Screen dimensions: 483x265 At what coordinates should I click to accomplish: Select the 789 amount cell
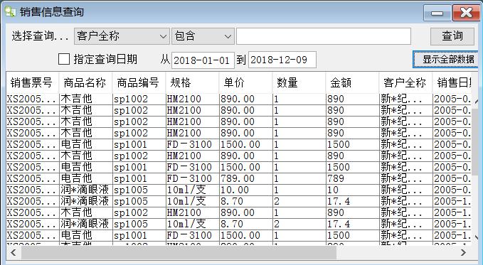point(352,178)
